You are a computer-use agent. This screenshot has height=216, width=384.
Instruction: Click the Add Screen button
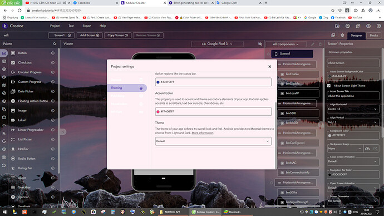pyautogui.click(x=90, y=35)
